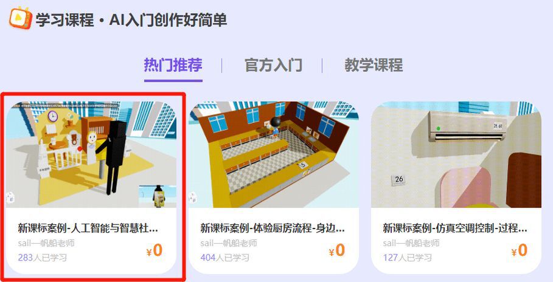
Task: Open the air conditioner simulation thumbnail
Action: [x=456, y=154]
